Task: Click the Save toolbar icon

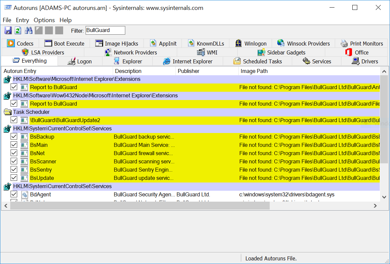Action: tap(8, 30)
